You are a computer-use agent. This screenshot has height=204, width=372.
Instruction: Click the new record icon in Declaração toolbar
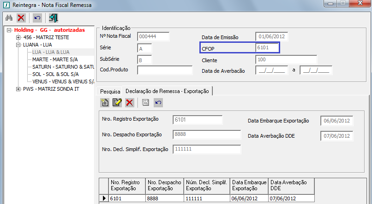coord(105,103)
